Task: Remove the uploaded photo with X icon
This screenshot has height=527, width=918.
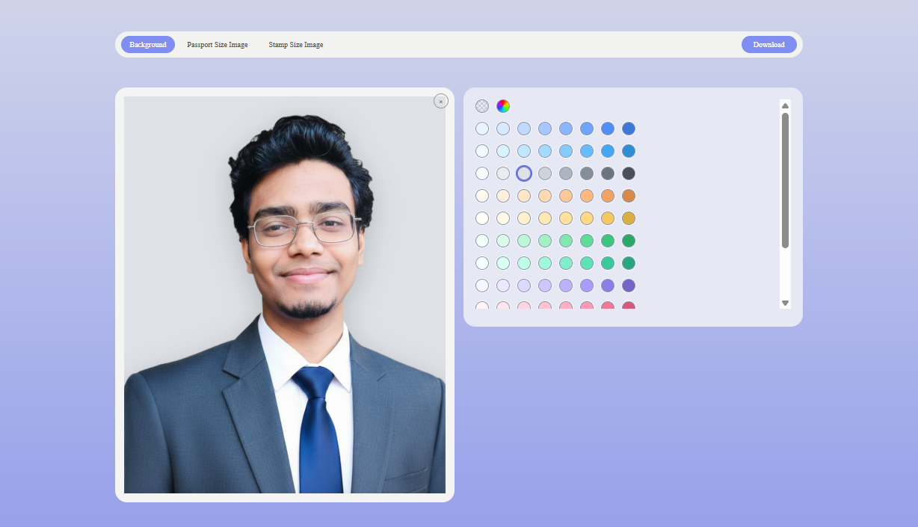Action: coord(441,101)
